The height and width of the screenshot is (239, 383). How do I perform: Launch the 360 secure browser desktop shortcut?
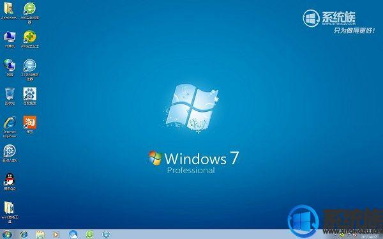[29, 12]
